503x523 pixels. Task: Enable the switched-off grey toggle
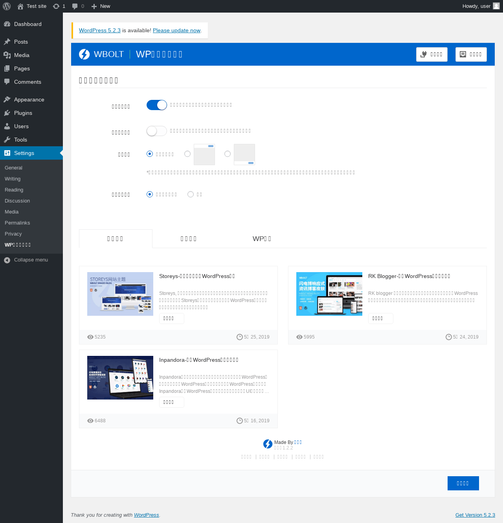(x=157, y=131)
